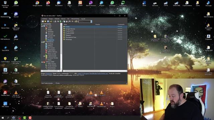Image resolution: width=214 pixels, height=120 pixels.
Task: Select the TIENDA group in the tree
Action: click(50, 30)
